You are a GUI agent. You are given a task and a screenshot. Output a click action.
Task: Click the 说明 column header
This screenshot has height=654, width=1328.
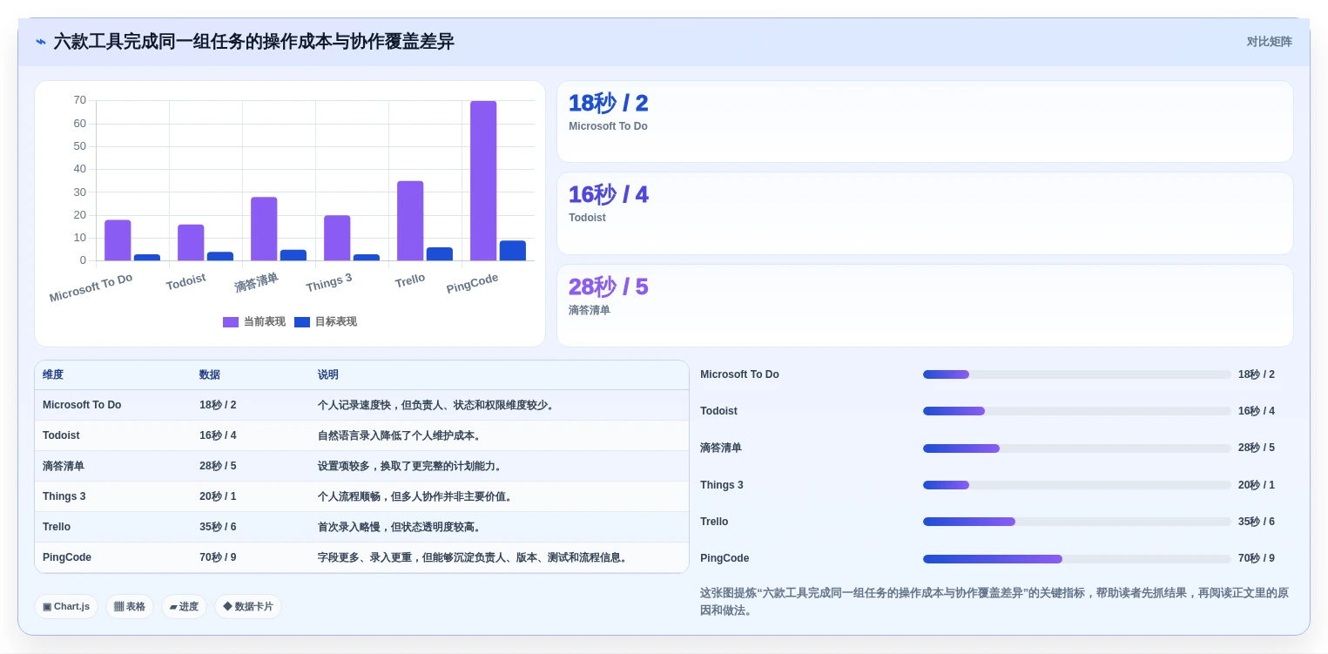(328, 374)
